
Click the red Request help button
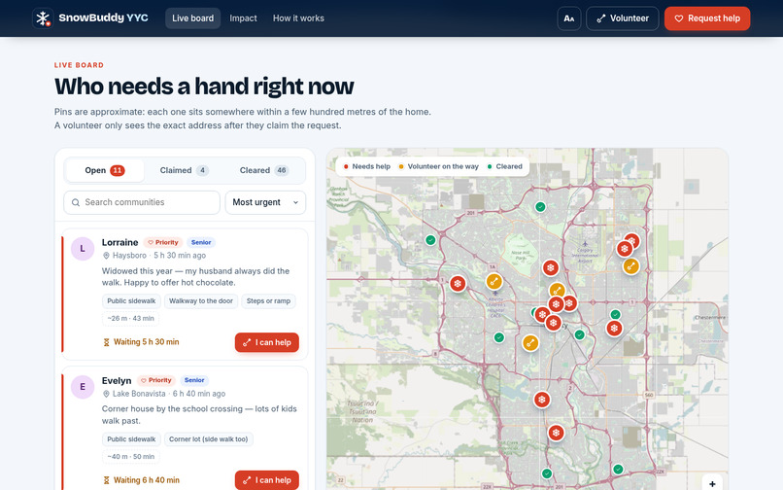(x=707, y=18)
